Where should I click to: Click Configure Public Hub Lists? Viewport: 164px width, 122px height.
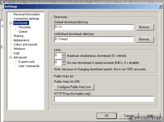(74, 87)
